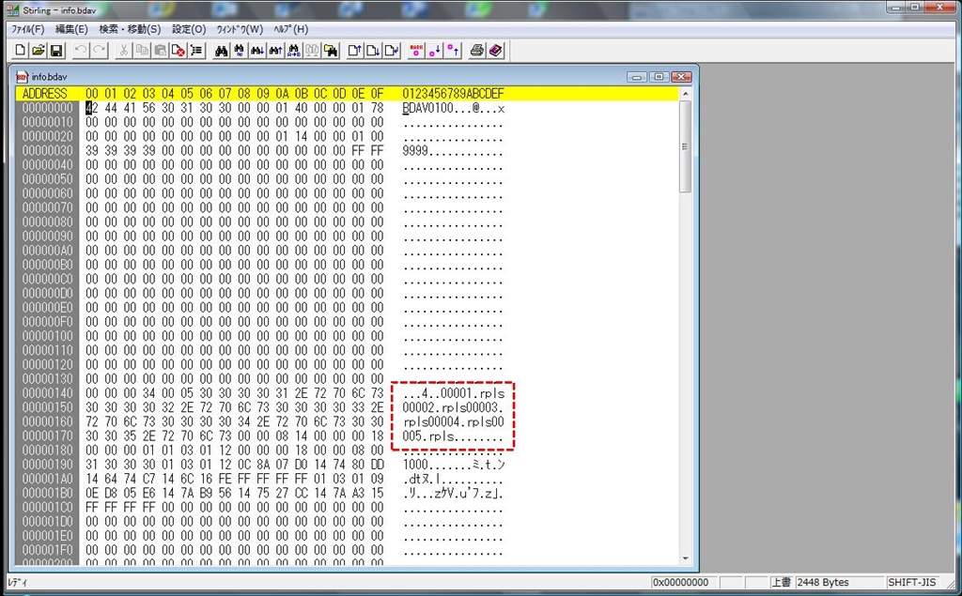Click the scroll down arrow of hex view
Viewport: 962px width, 596px height.
pyautogui.click(x=685, y=558)
